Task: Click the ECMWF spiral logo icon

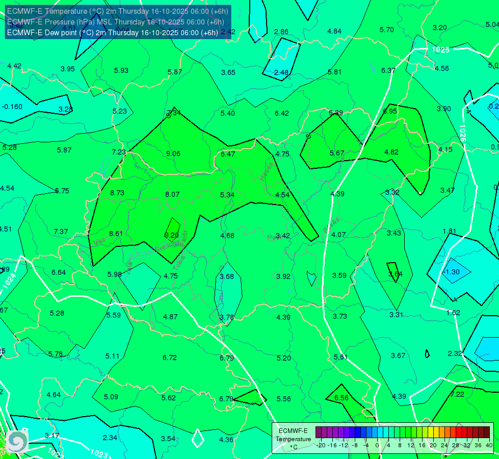Action: 17,441
